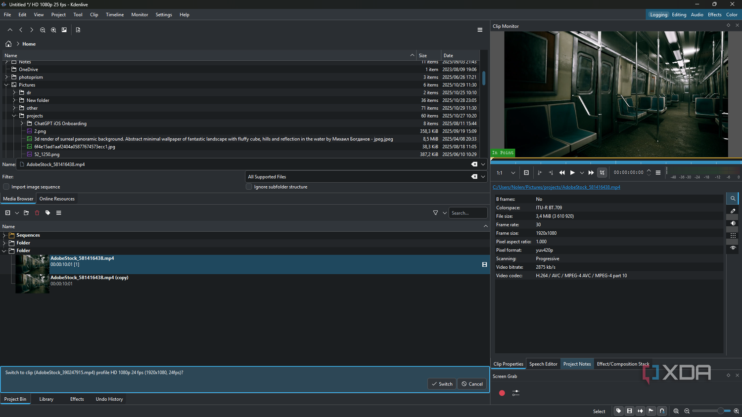The width and height of the screenshot is (742, 417).
Task: Click the project bin Search field
Action: [x=468, y=213]
